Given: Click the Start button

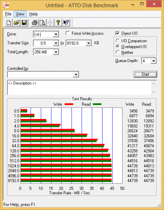Looking at the screenshot, I should (x=145, y=74).
